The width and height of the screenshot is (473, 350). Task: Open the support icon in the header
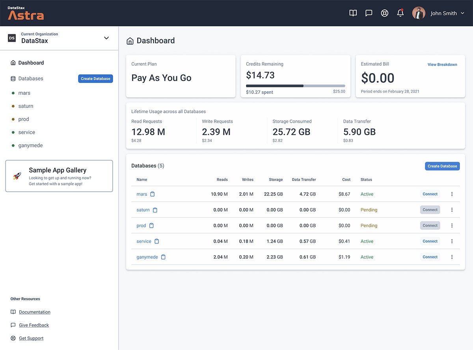(x=384, y=13)
